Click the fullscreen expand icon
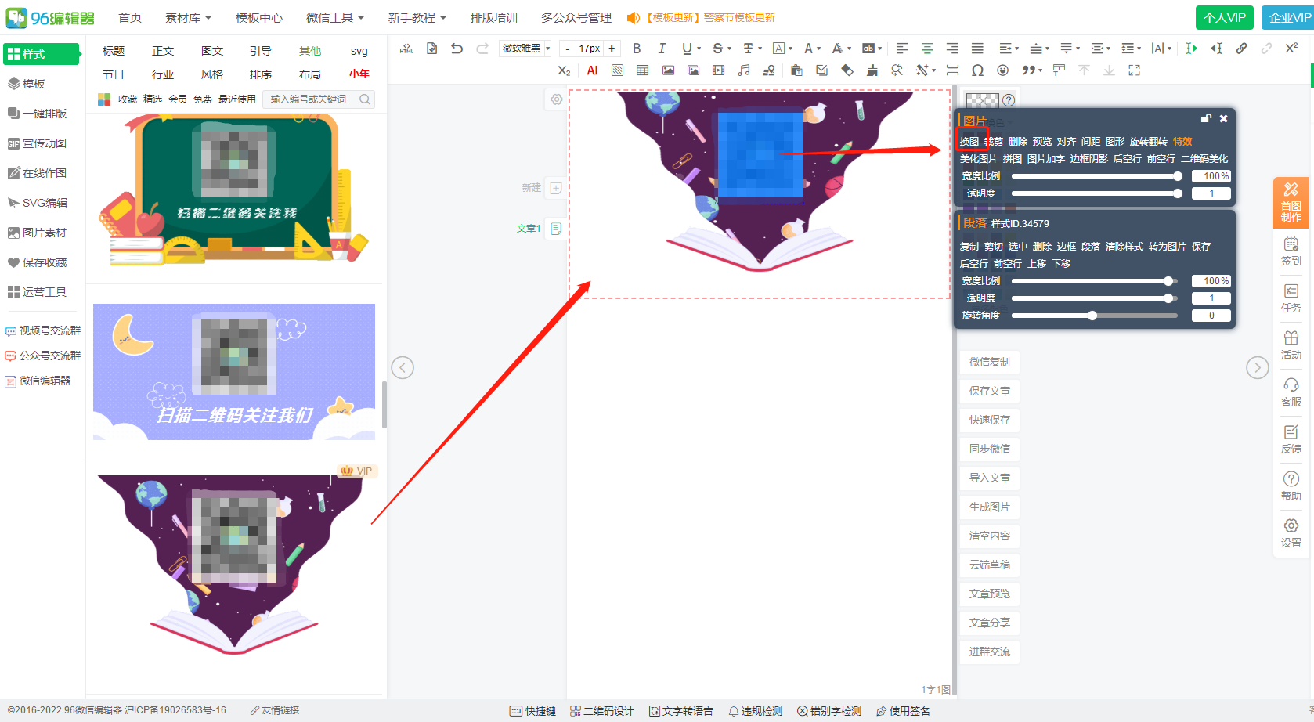Viewport: 1314px width, 722px height. pyautogui.click(x=1134, y=70)
